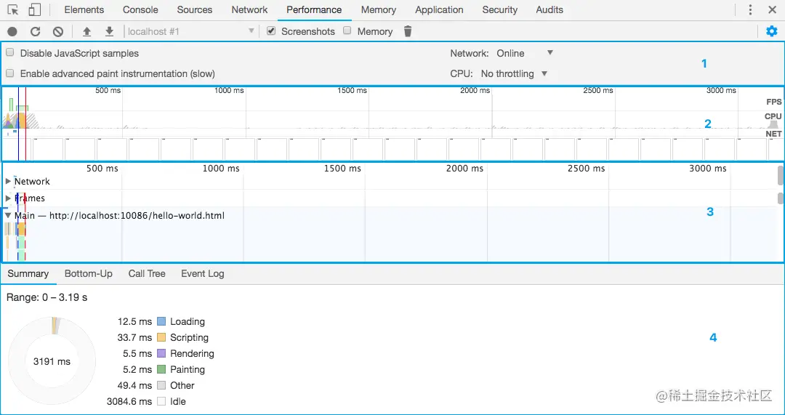This screenshot has height=415, width=785.
Task: Click the 3084.6 ms Idle value
Action: (x=129, y=401)
